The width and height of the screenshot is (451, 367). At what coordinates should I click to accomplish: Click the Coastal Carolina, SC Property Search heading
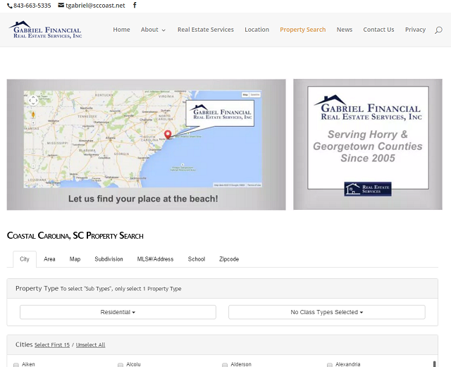tap(75, 235)
